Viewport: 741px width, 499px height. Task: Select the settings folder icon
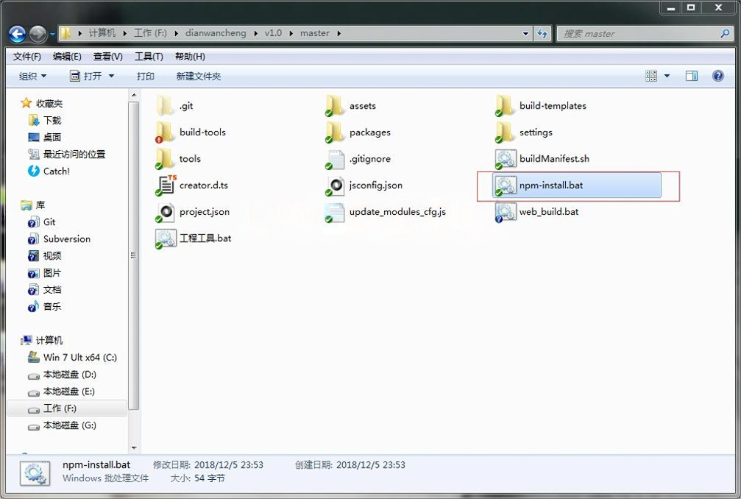(x=505, y=132)
